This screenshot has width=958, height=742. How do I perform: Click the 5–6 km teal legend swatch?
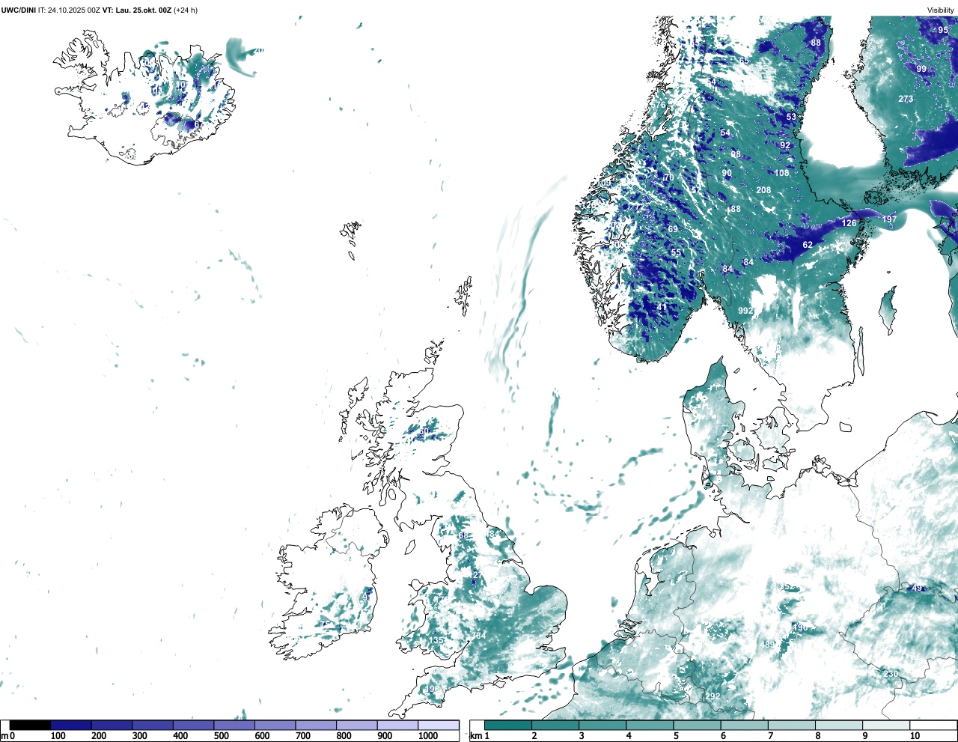coord(697,726)
